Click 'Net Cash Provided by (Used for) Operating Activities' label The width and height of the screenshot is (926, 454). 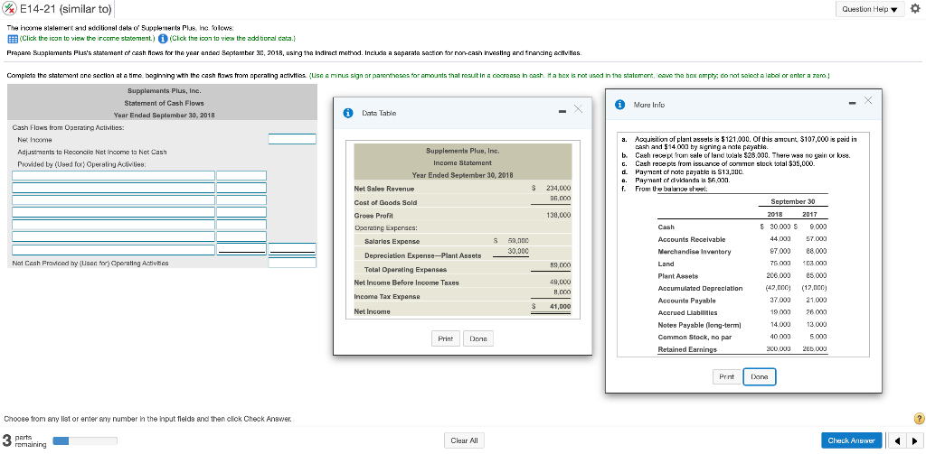tap(90, 263)
